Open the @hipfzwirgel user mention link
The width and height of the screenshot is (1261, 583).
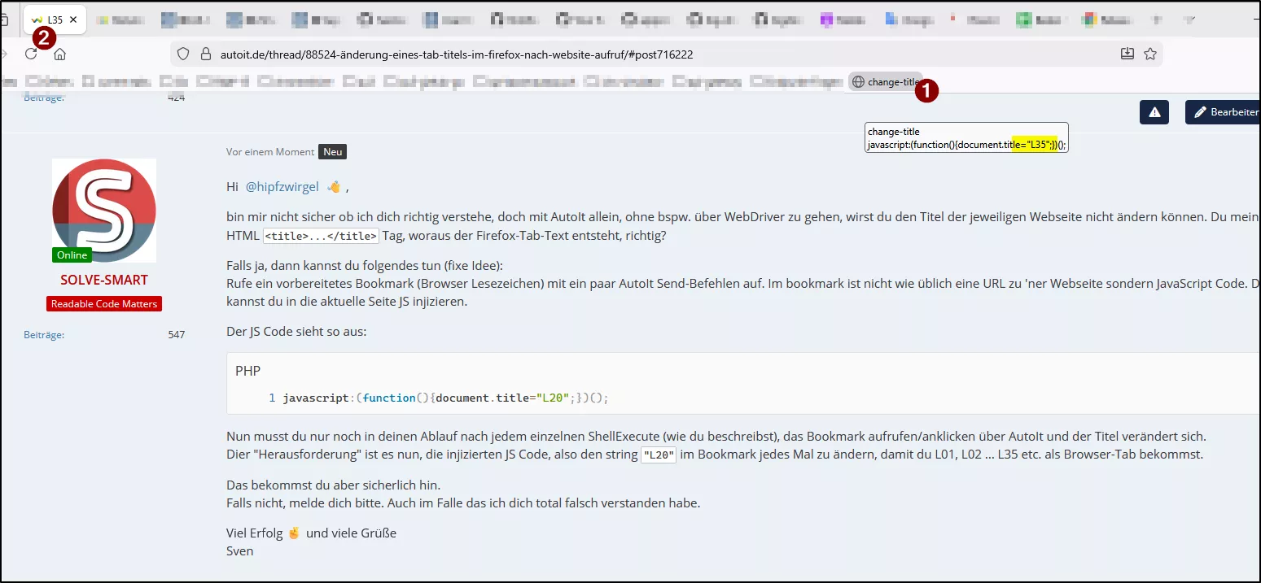[282, 187]
